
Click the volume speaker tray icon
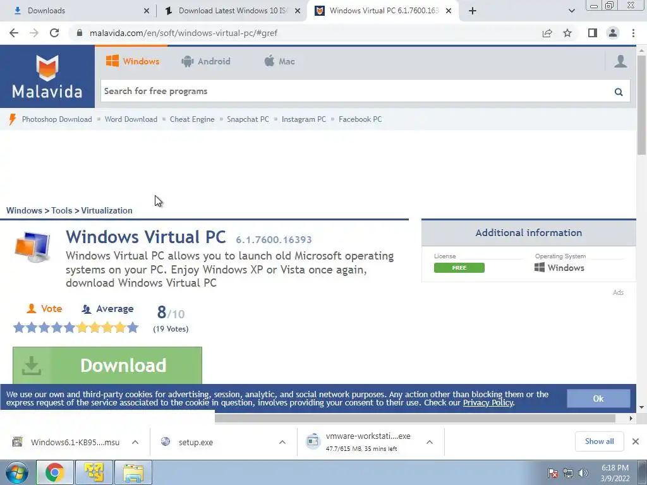583,473
